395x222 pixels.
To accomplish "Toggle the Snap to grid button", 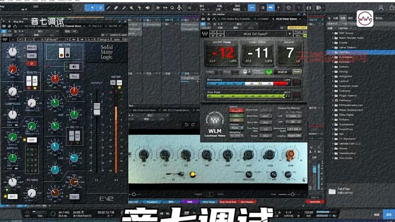I will pyautogui.click(x=251, y=8).
